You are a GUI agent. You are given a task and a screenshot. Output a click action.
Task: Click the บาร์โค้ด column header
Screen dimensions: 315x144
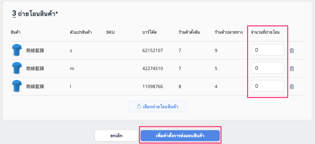(x=149, y=32)
